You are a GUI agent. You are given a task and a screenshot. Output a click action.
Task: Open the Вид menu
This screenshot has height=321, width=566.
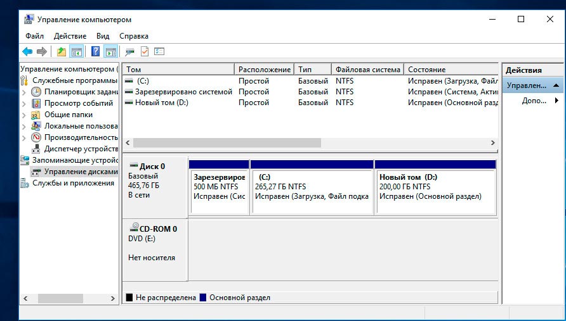[x=103, y=36]
